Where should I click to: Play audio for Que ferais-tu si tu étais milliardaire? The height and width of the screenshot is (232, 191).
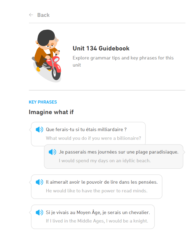click(x=39, y=129)
